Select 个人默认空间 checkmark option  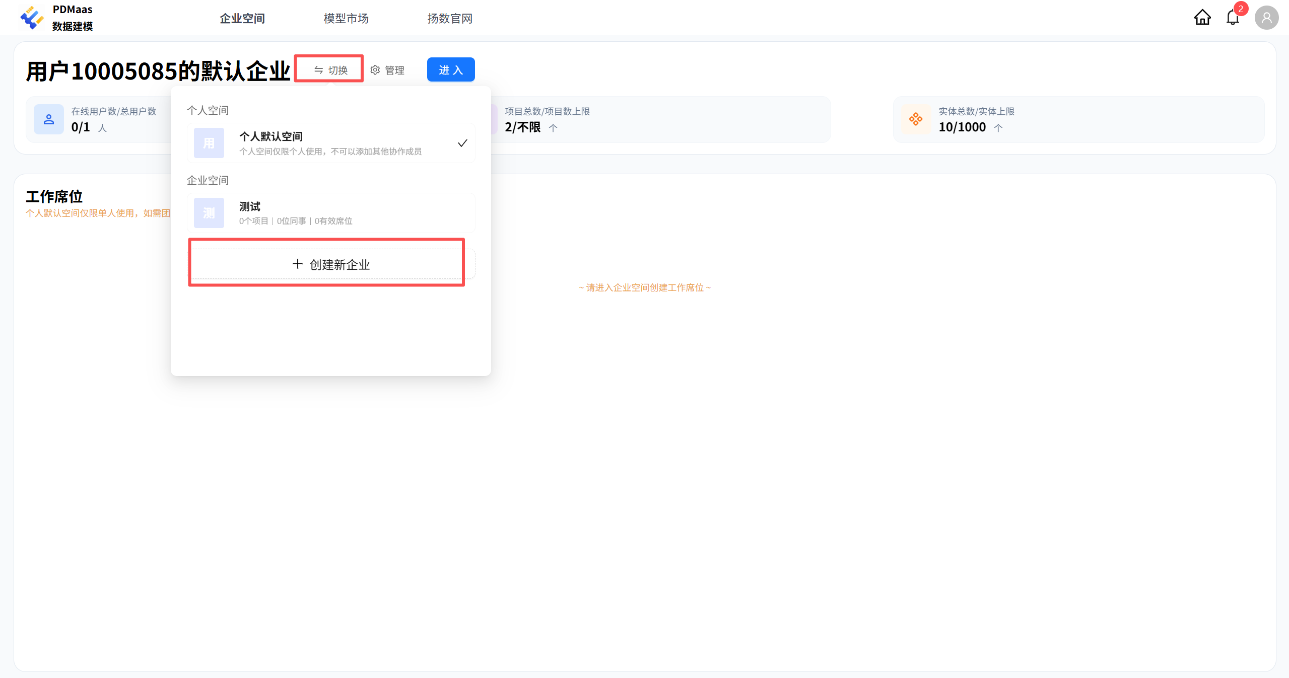pyautogui.click(x=462, y=143)
